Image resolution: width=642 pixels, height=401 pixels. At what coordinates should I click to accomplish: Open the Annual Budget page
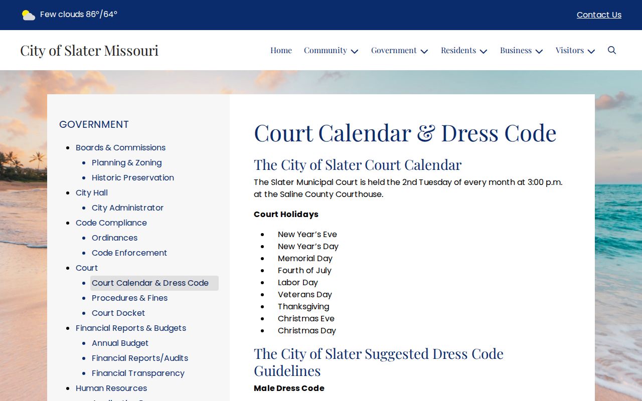120,343
